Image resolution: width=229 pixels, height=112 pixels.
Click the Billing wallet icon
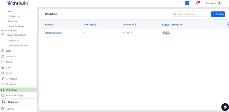tap(3, 109)
